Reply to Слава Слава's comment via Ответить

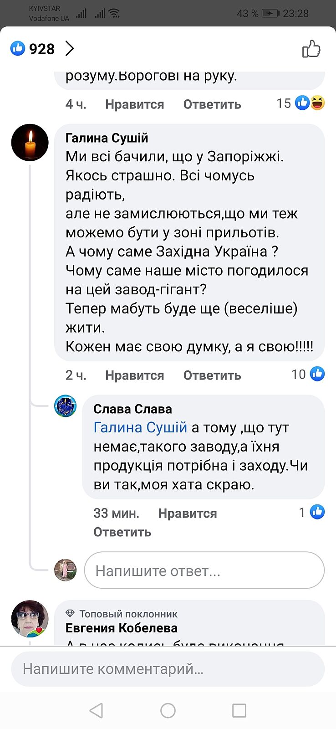pyautogui.click(x=122, y=532)
